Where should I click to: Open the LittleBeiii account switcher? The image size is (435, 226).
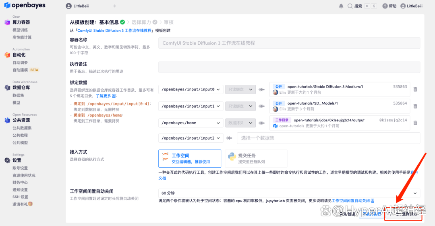click(x=91, y=6)
